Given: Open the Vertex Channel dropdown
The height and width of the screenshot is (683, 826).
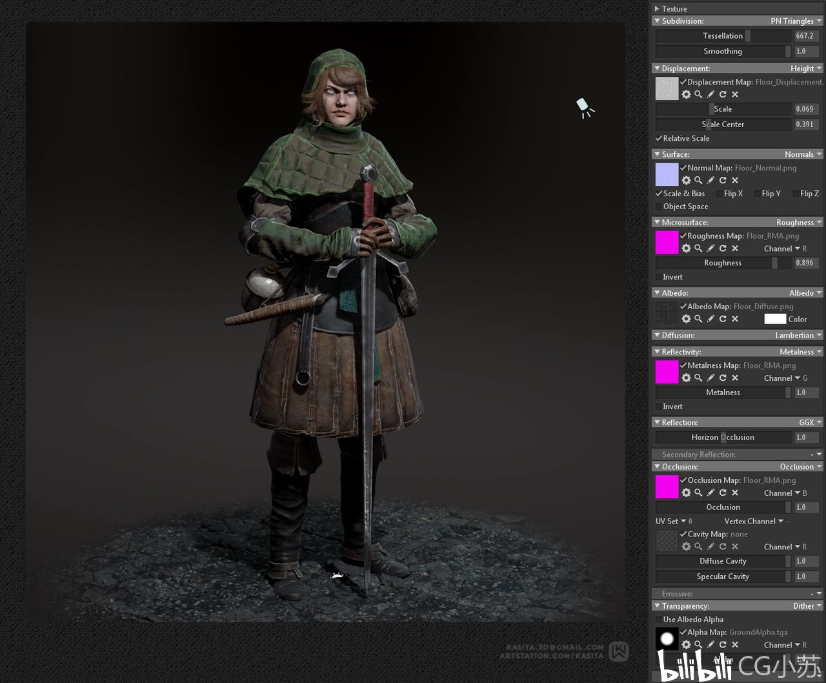Looking at the screenshot, I should point(756,521).
